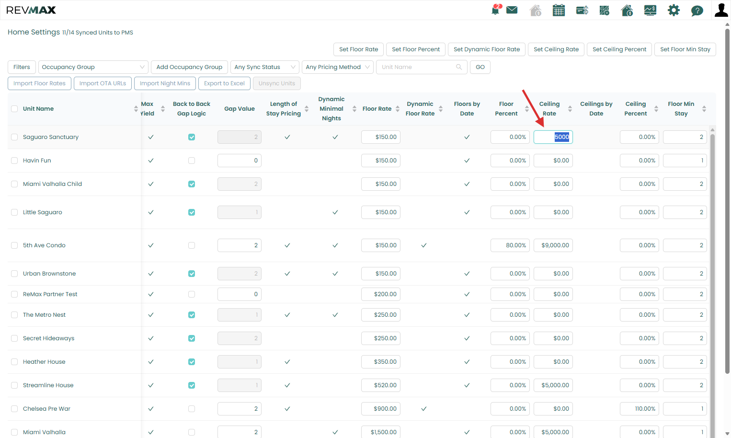Select the 5th Ave Condo row checkbox
The image size is (731, 438).
pyautogui.click(x=14, y=245)
